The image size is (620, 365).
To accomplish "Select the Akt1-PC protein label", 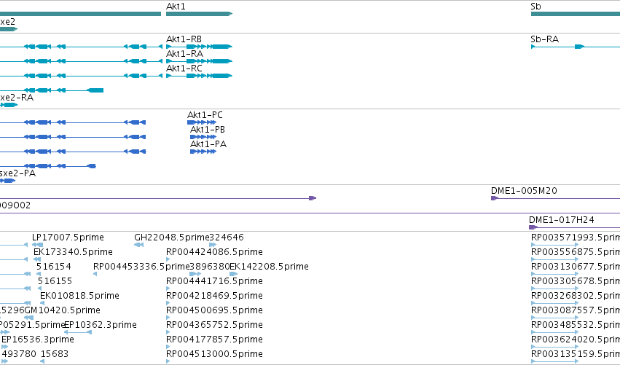I will point(205,115).
